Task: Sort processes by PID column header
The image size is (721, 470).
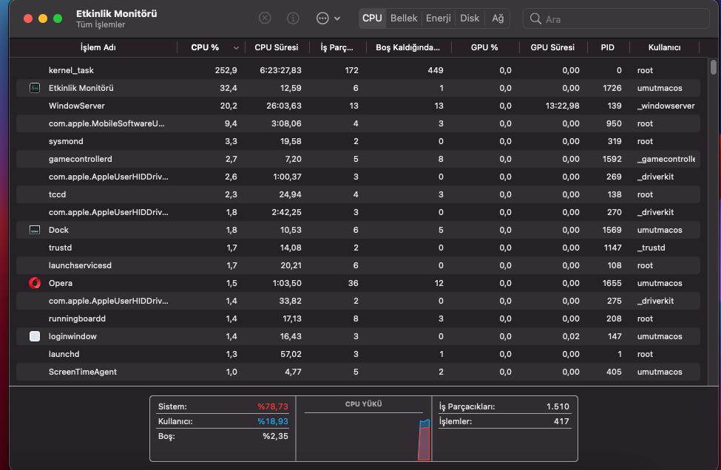Action: [x=607, y=47]
